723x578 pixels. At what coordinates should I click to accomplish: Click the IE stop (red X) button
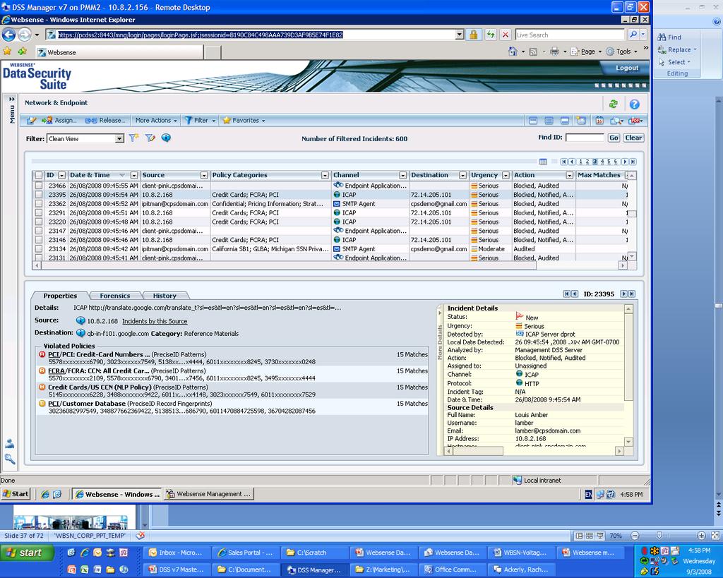click(506, 35)
